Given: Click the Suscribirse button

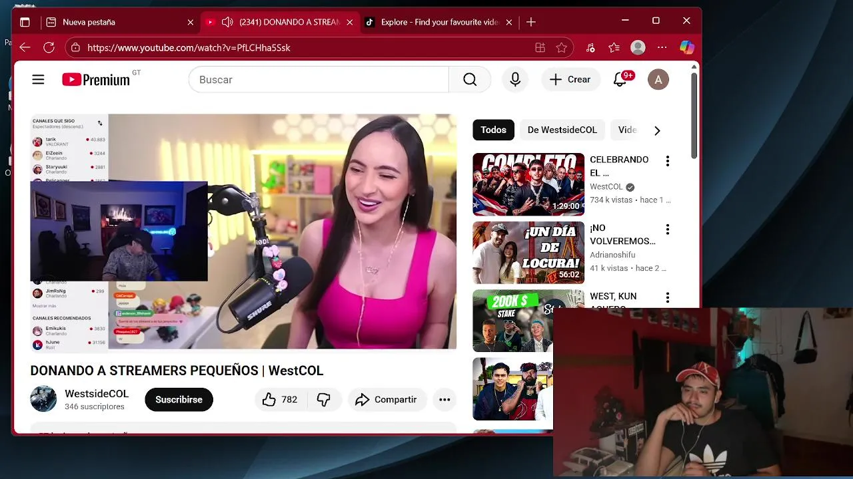Looking at the screenshot, I should click(179, 399).
